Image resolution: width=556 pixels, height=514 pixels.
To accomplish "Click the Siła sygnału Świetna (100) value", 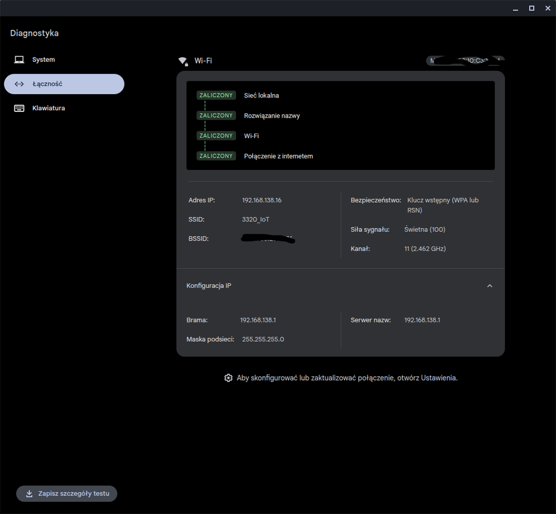I will (x=425, y=229).
